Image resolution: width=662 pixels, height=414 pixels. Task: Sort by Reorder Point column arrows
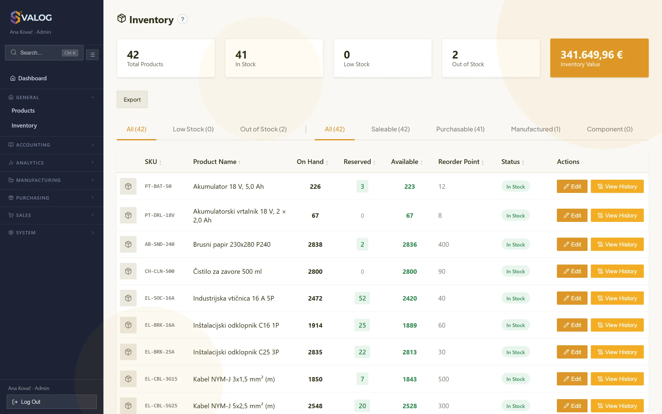pos(483,162)
